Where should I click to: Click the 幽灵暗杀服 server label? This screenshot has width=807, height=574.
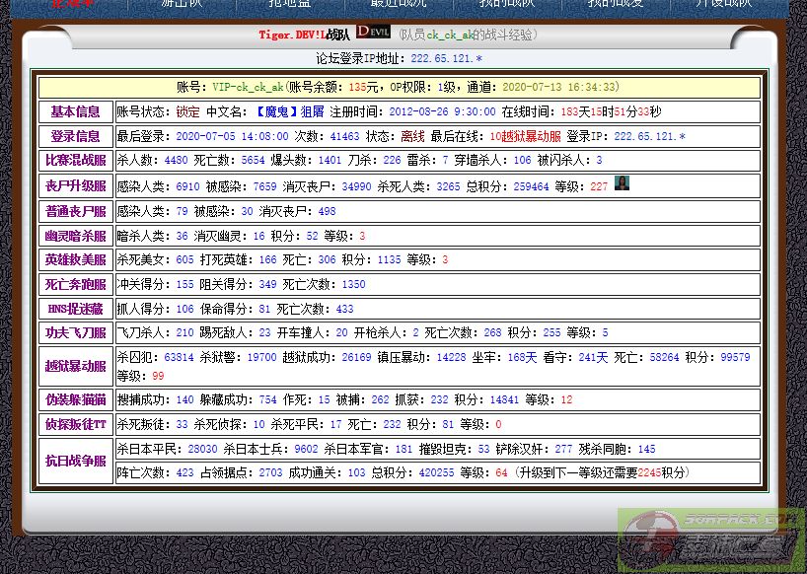coord(75,236)
